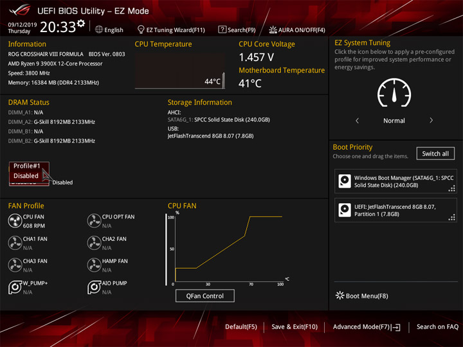Screen dimensions: 463x347
Task: Click the Normal tuning profile label
Action: (394, 121)
